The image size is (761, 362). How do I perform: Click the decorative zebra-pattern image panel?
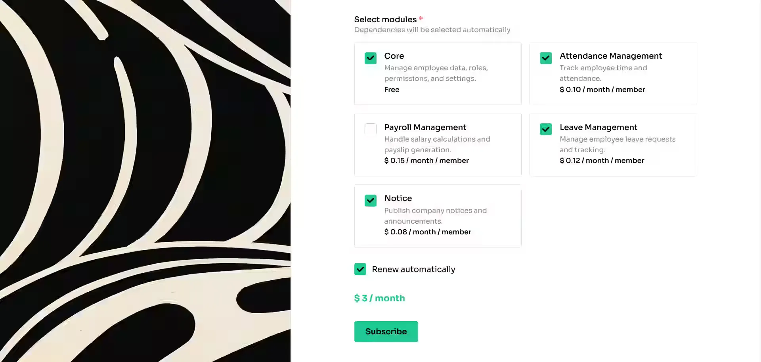pyautogui.click(x=145, y=181)
